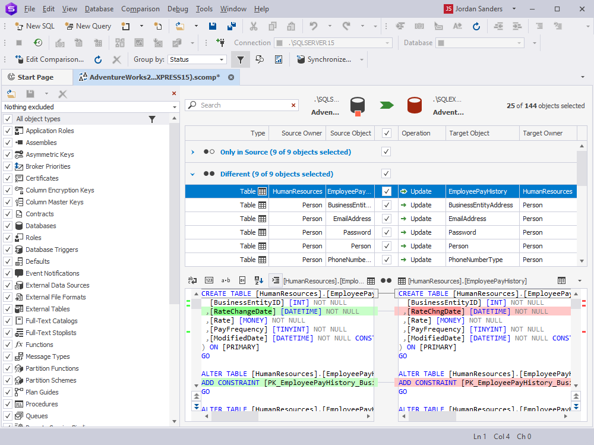Image resolution: width=594 pixels, height=445 pixels.
Task: Click the filter funnel icon beside All object types
Action: click(152, 119)
